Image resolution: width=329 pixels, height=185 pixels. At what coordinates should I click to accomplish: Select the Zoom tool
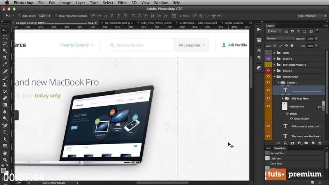tap(5, 160)
